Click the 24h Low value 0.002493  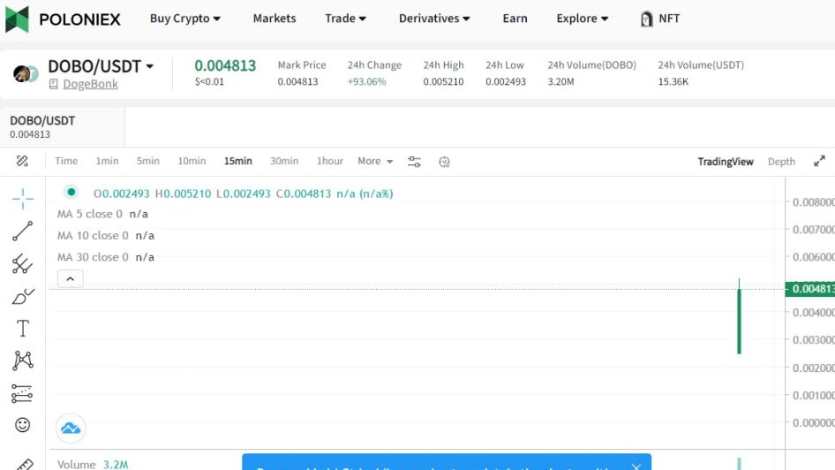[x=506, y=81]
